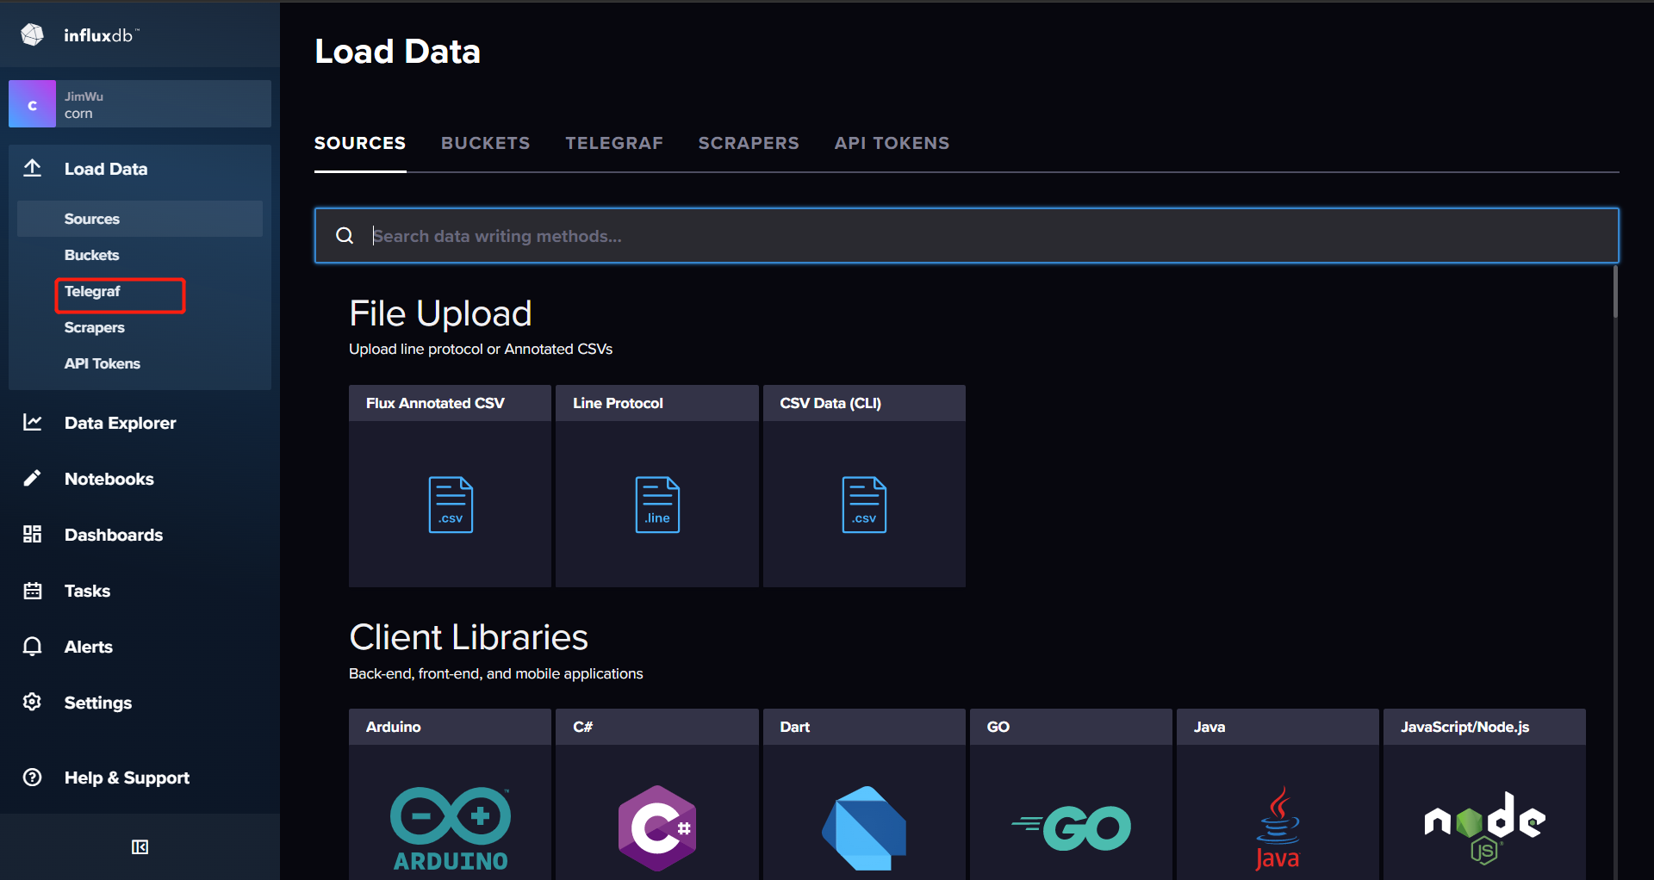Open Scrapers in the sidebar submenu
The width and height of the screenshot is (1654, 880).
coord(94,327)
